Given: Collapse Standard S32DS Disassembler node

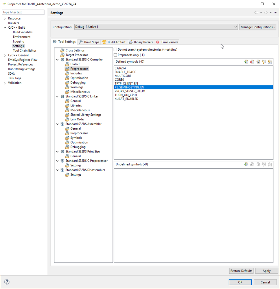Looking at the screenshot, I should click(57, 170).
